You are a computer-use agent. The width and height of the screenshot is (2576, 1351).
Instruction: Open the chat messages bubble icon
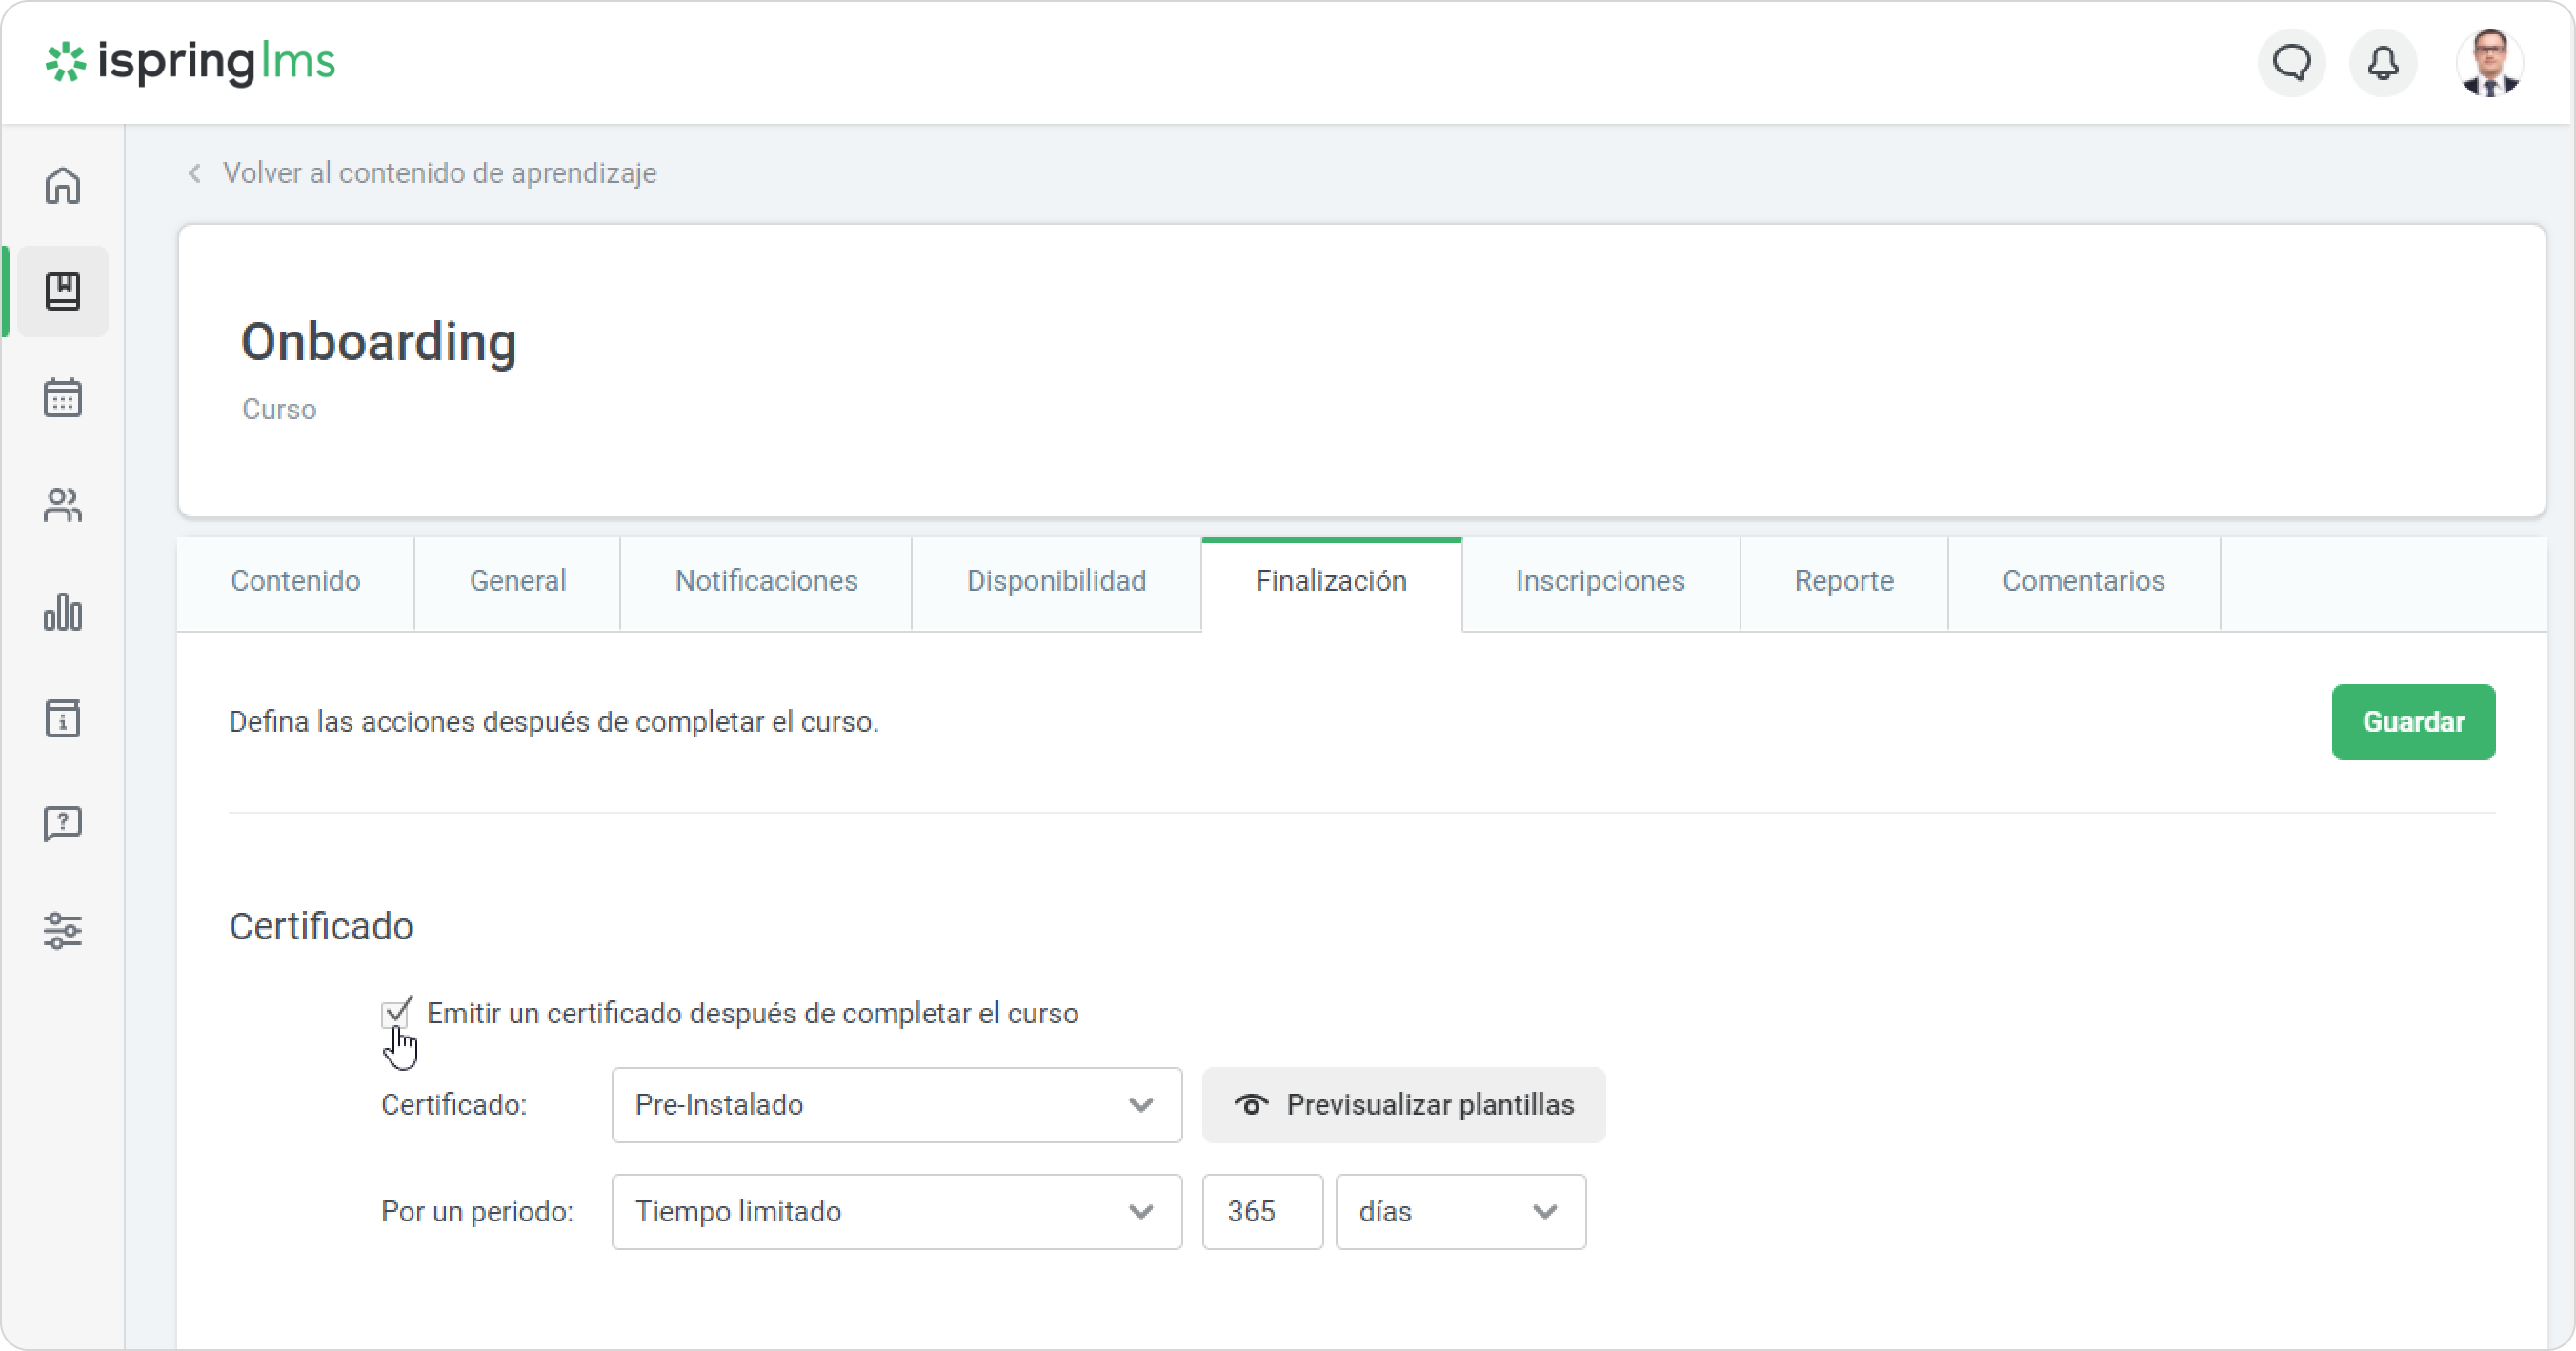[2292, 63]
